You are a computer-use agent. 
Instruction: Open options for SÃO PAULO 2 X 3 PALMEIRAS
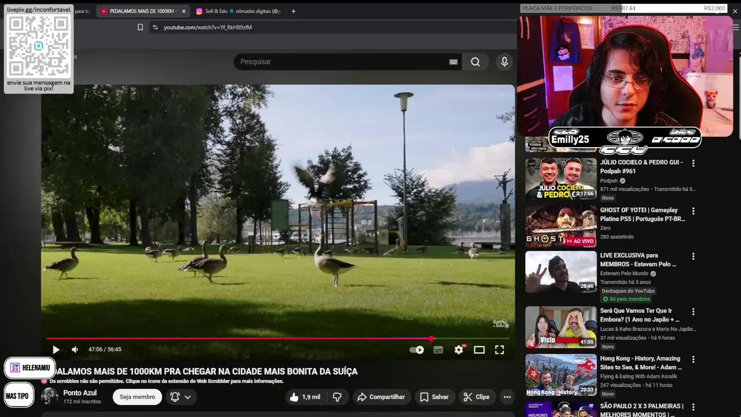pyautogui.click(x=693, y=407)
